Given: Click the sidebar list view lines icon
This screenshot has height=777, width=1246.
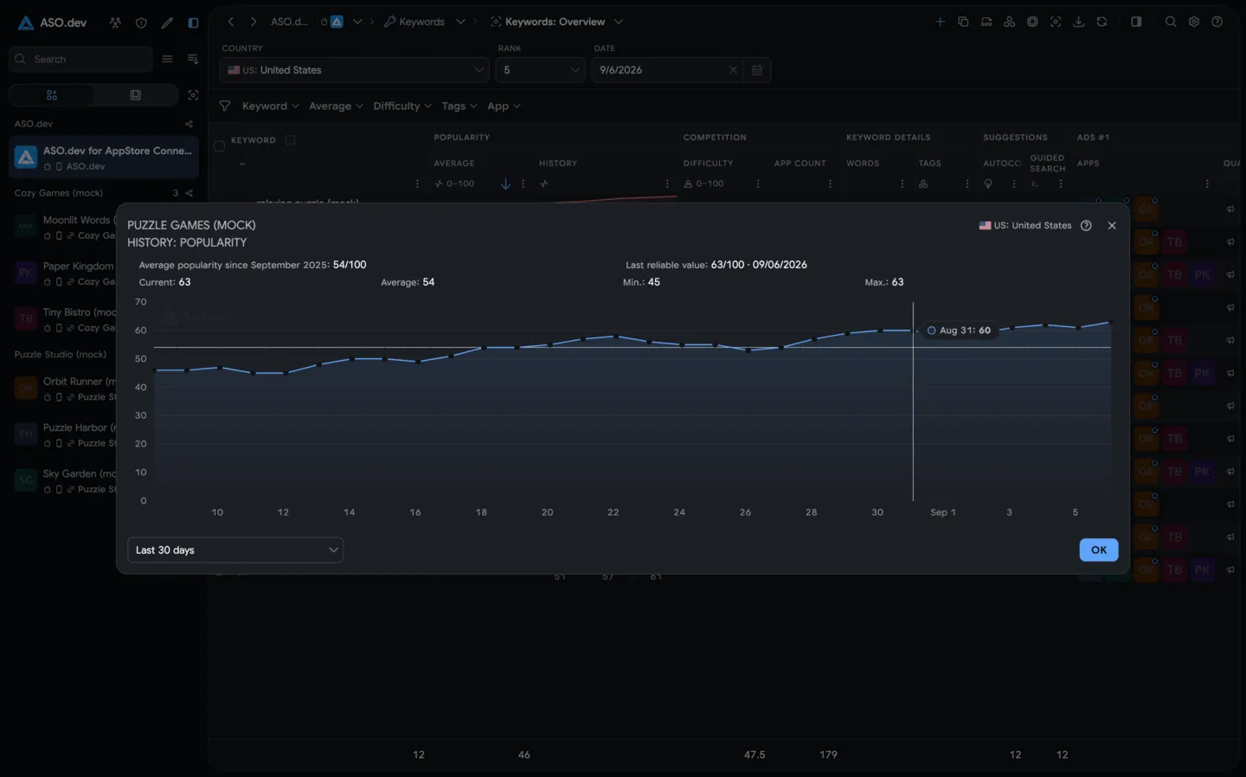Looking at the screenshot, I should click(x=167, y=59).
